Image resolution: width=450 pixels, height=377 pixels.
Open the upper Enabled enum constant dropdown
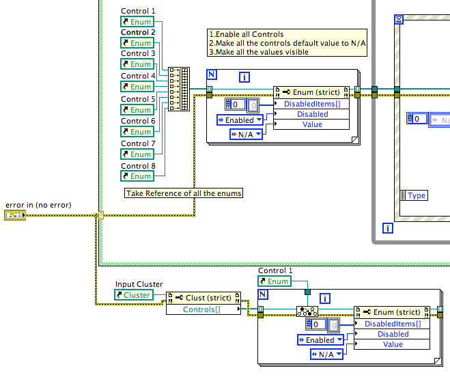pyautogui.click(x=259, y=120)
